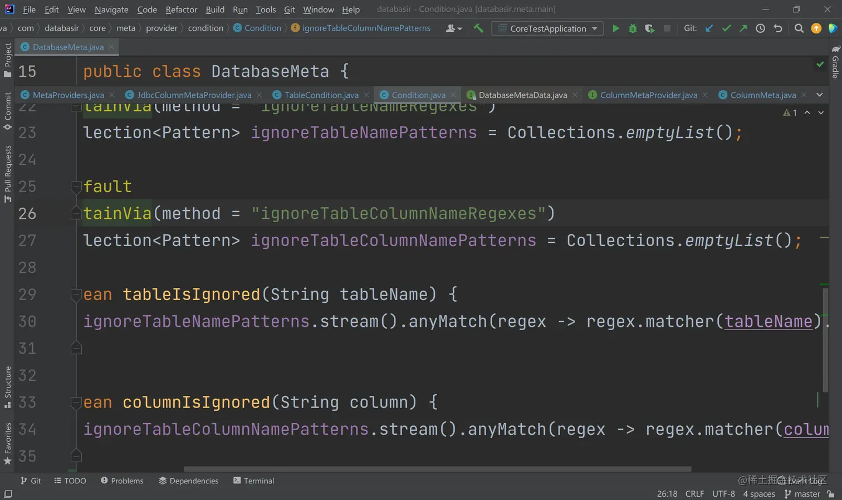This screenshot has height=500, width=842.
Task: Open the CoreTestApplication run configuration dropdown
Action: (x=547, y=28)
